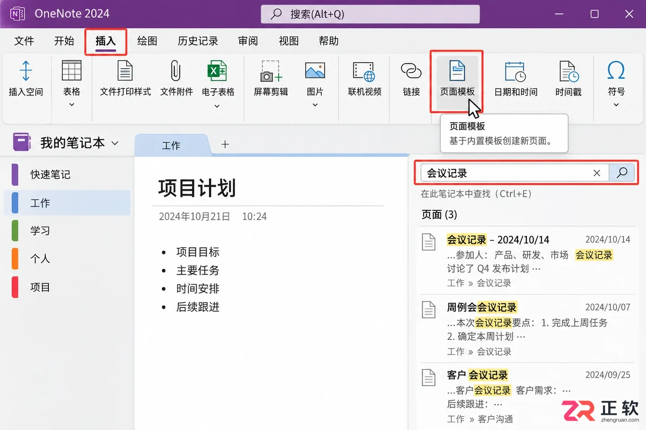This screenshot has width=646, height=430.
Task: Click the File Attachment (文件附件) paperclip icon
Action: click(176, 71)
